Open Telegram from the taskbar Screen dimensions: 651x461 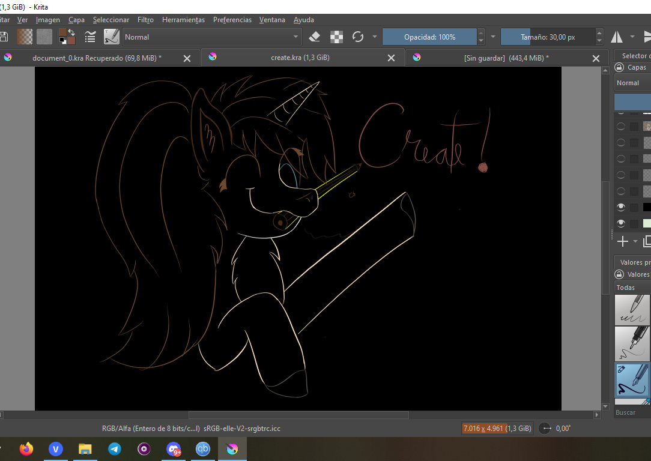point(115,448)
